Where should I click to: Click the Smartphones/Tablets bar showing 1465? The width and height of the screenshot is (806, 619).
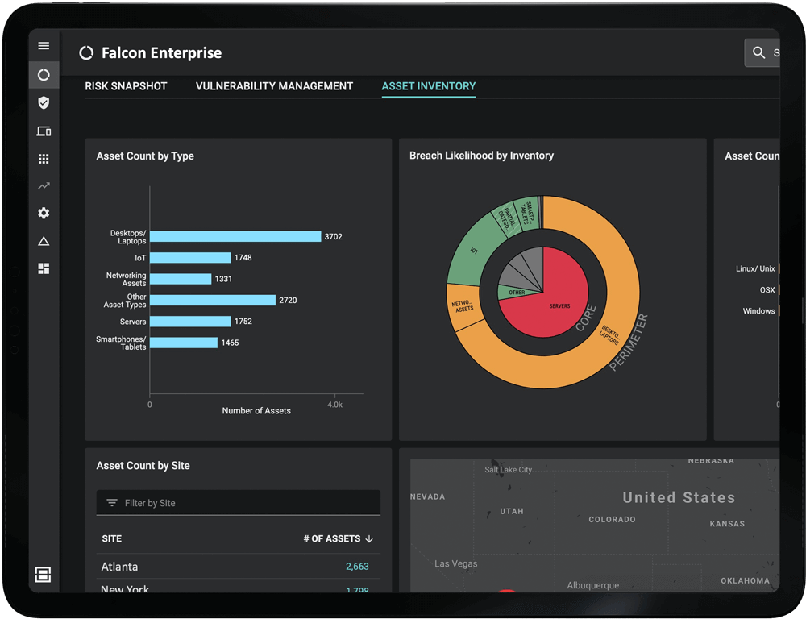184,343
